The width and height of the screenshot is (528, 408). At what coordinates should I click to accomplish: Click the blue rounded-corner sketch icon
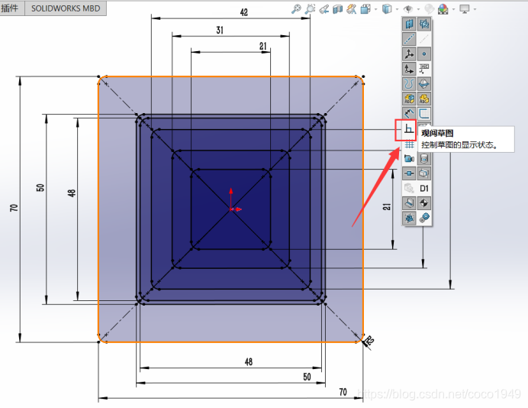424,113
